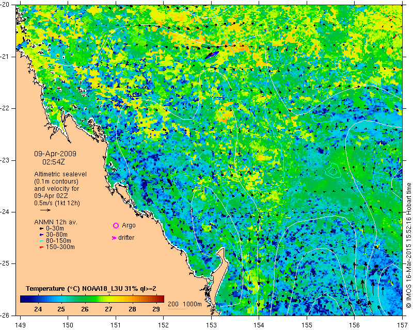Image resolution: width=413 pixels, height=330 pixels.
Task: Click the latitude axis label -26
Action: (x=5, y=315)
